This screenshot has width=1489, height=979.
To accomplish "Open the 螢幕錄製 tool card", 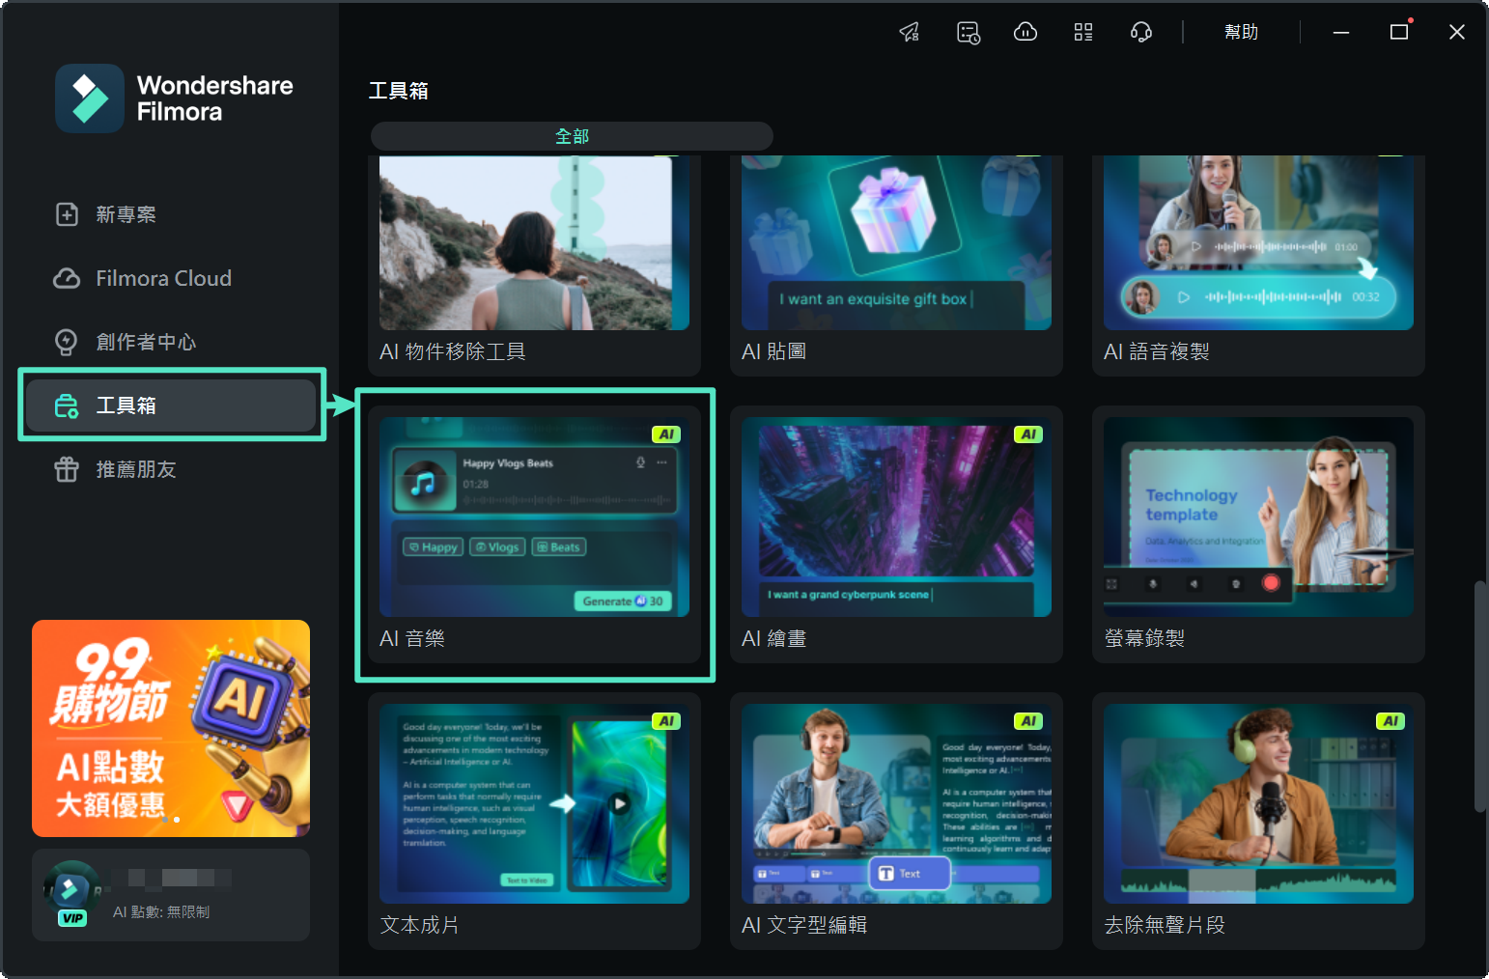I will click(1258, 534).
